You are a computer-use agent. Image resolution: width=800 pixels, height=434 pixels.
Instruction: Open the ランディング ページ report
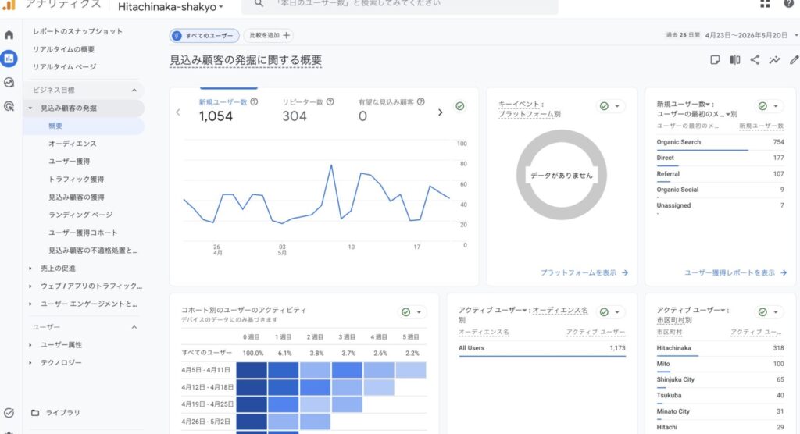click(80, 215)
